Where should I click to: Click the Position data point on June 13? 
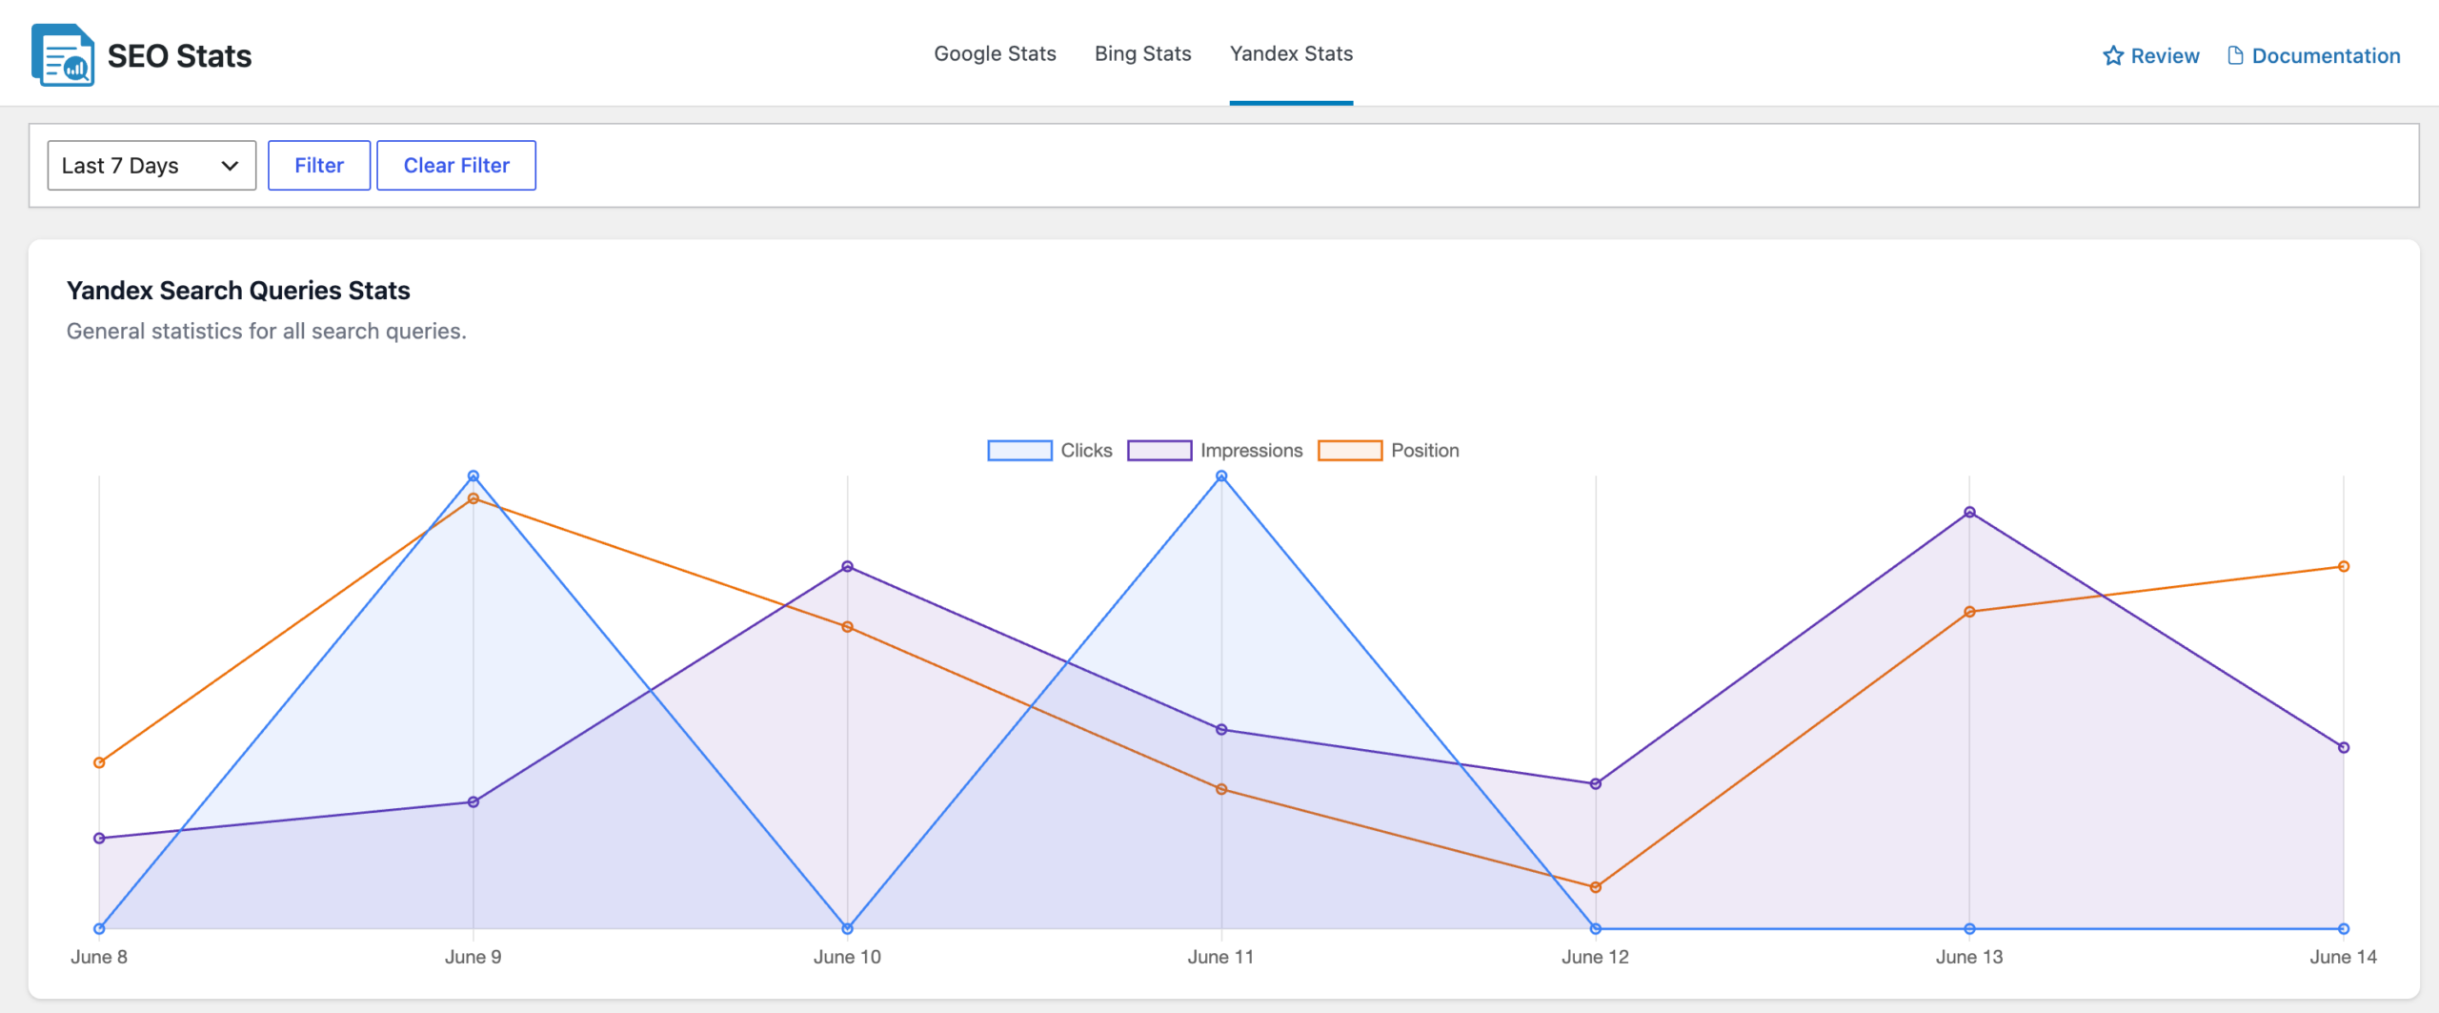[x=1969, y=612]
